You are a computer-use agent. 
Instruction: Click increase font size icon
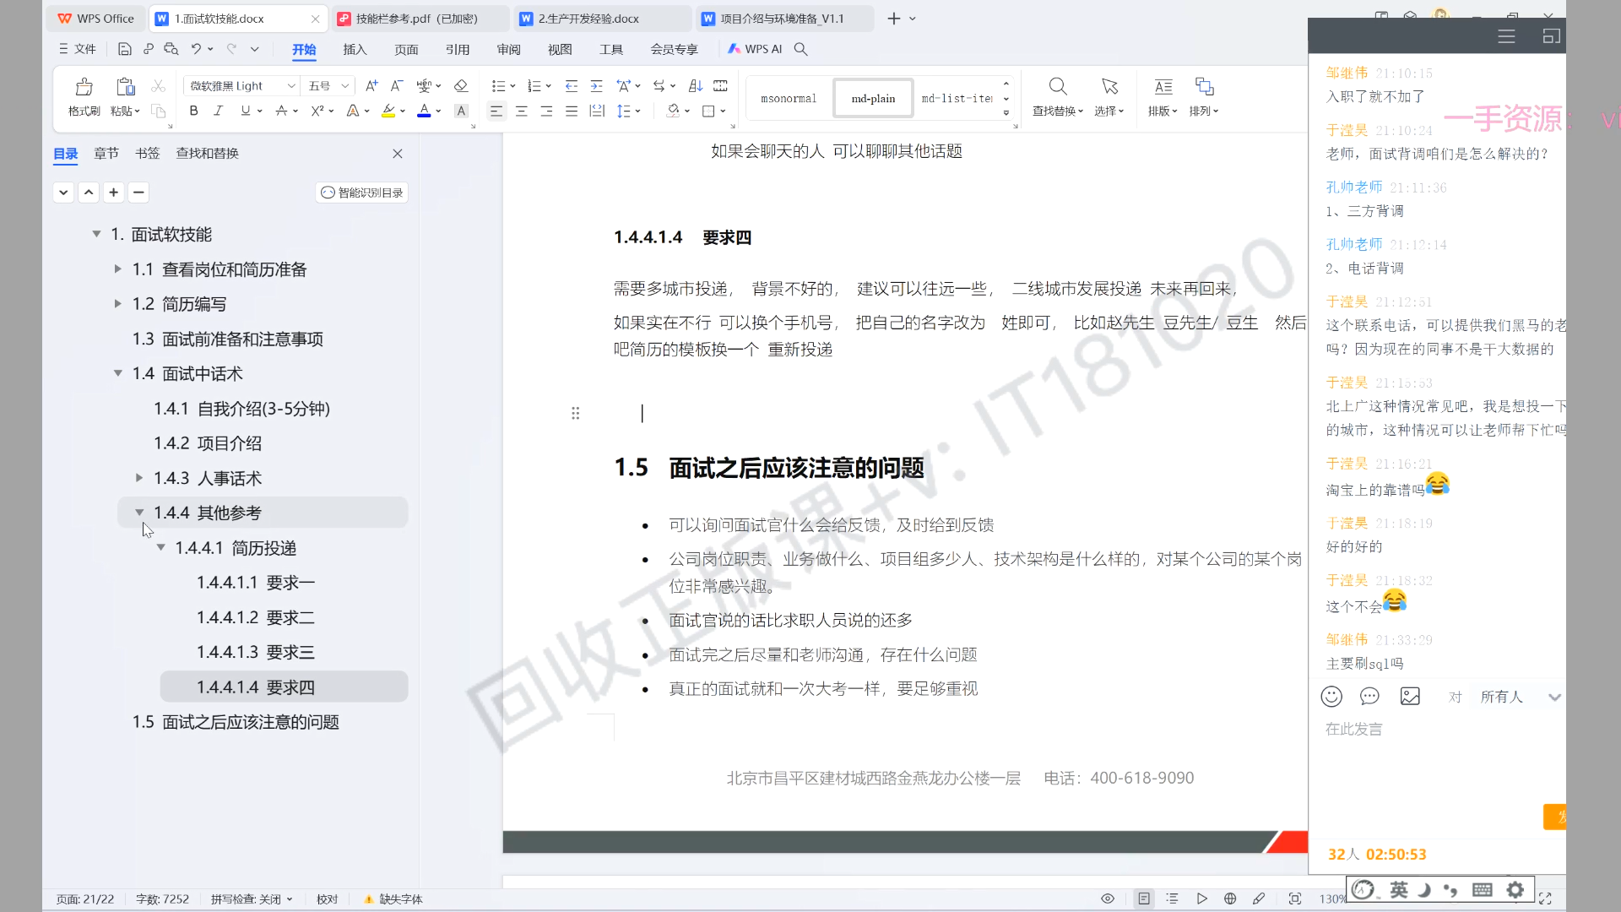point(371,86)
